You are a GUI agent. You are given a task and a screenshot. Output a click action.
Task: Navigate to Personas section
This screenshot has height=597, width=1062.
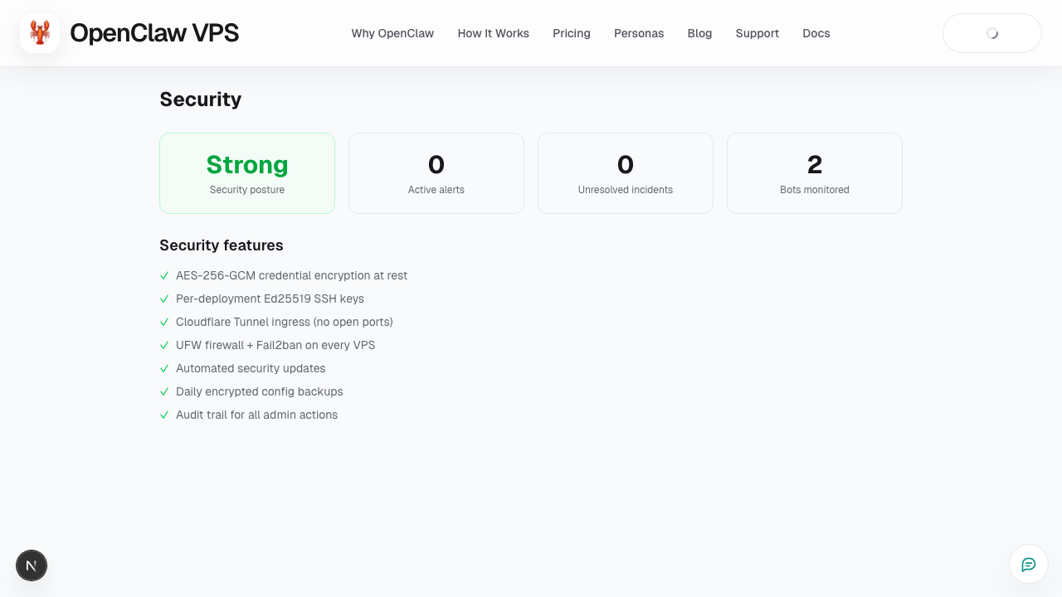(x=639, y=33)
